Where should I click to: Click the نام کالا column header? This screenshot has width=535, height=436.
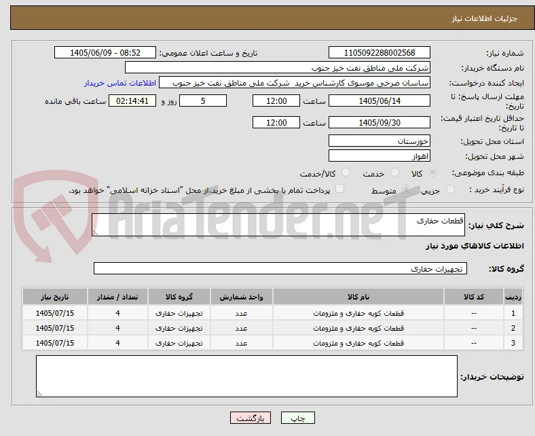click(358, 297)
